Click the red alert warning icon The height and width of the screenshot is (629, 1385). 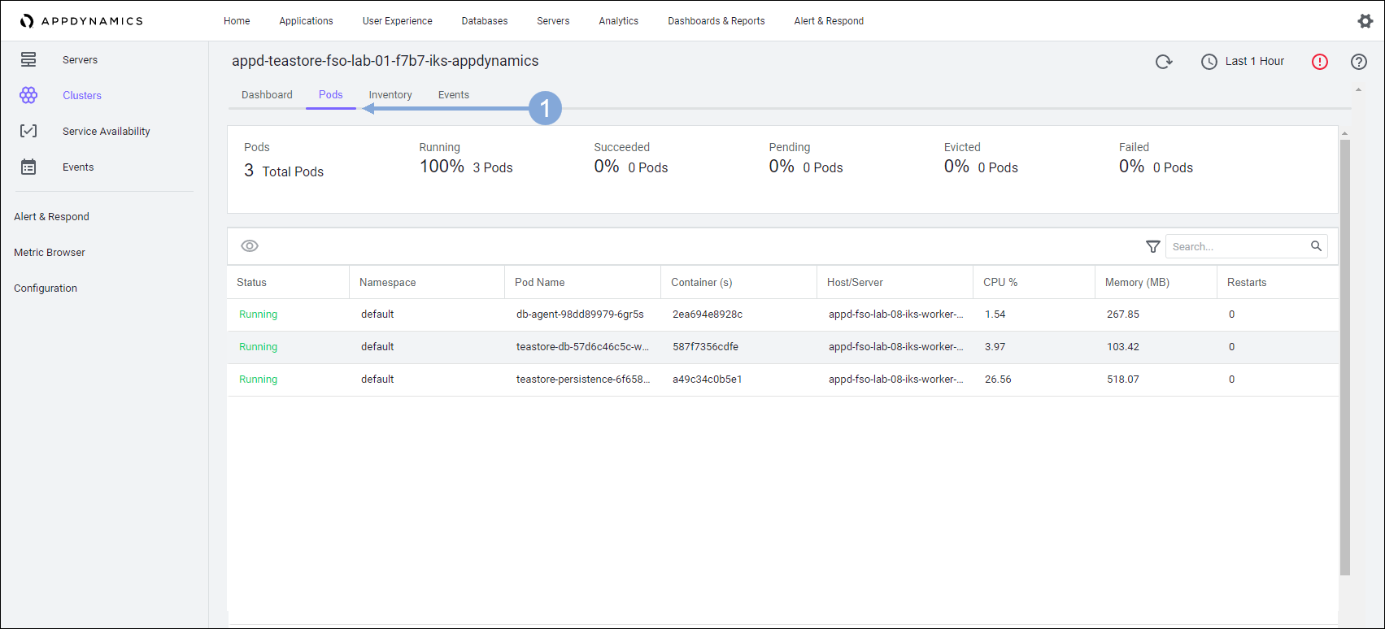(1319, 62)
